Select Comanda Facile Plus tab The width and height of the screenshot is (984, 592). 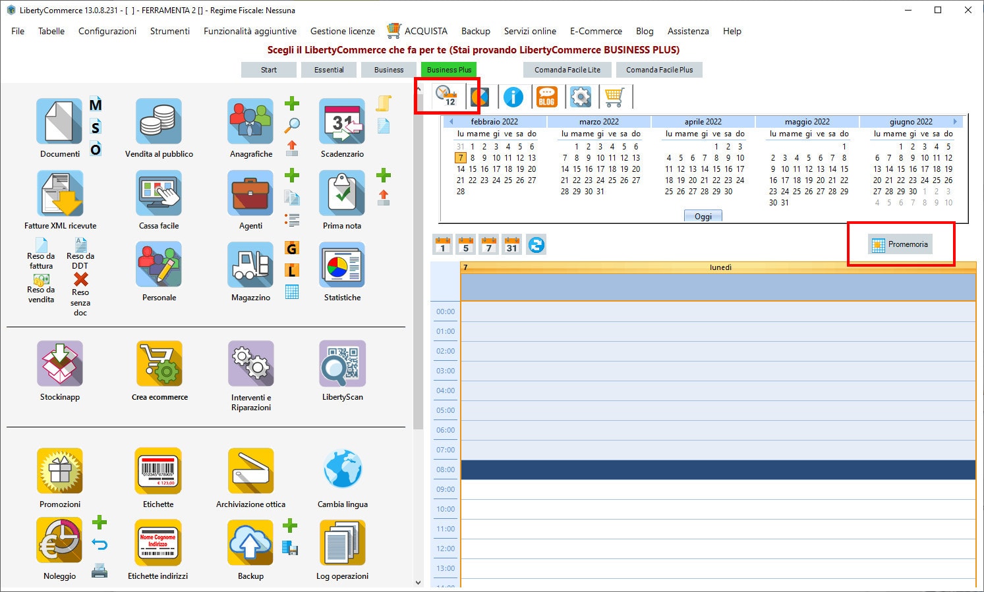click(x=659, y=70)
